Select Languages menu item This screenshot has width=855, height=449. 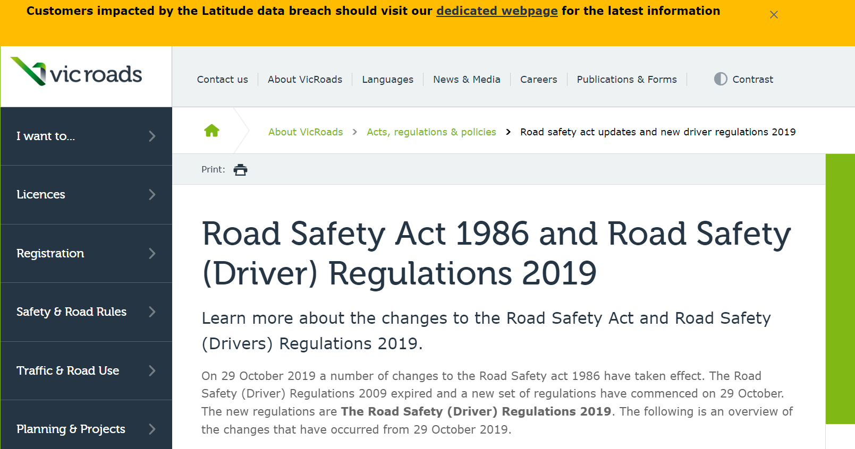(x=387, y=79)
